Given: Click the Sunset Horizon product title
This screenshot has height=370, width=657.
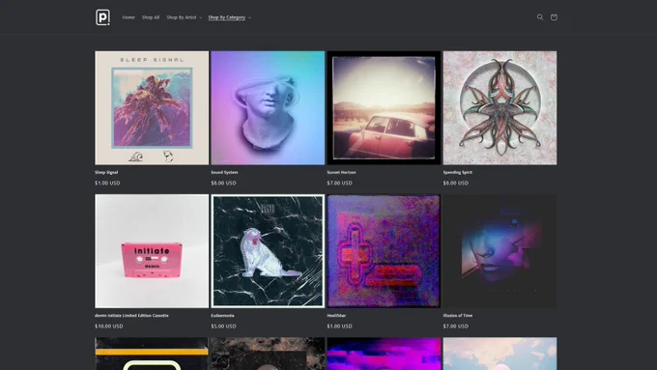Looking at the screenshot, I should coord(341,172).
